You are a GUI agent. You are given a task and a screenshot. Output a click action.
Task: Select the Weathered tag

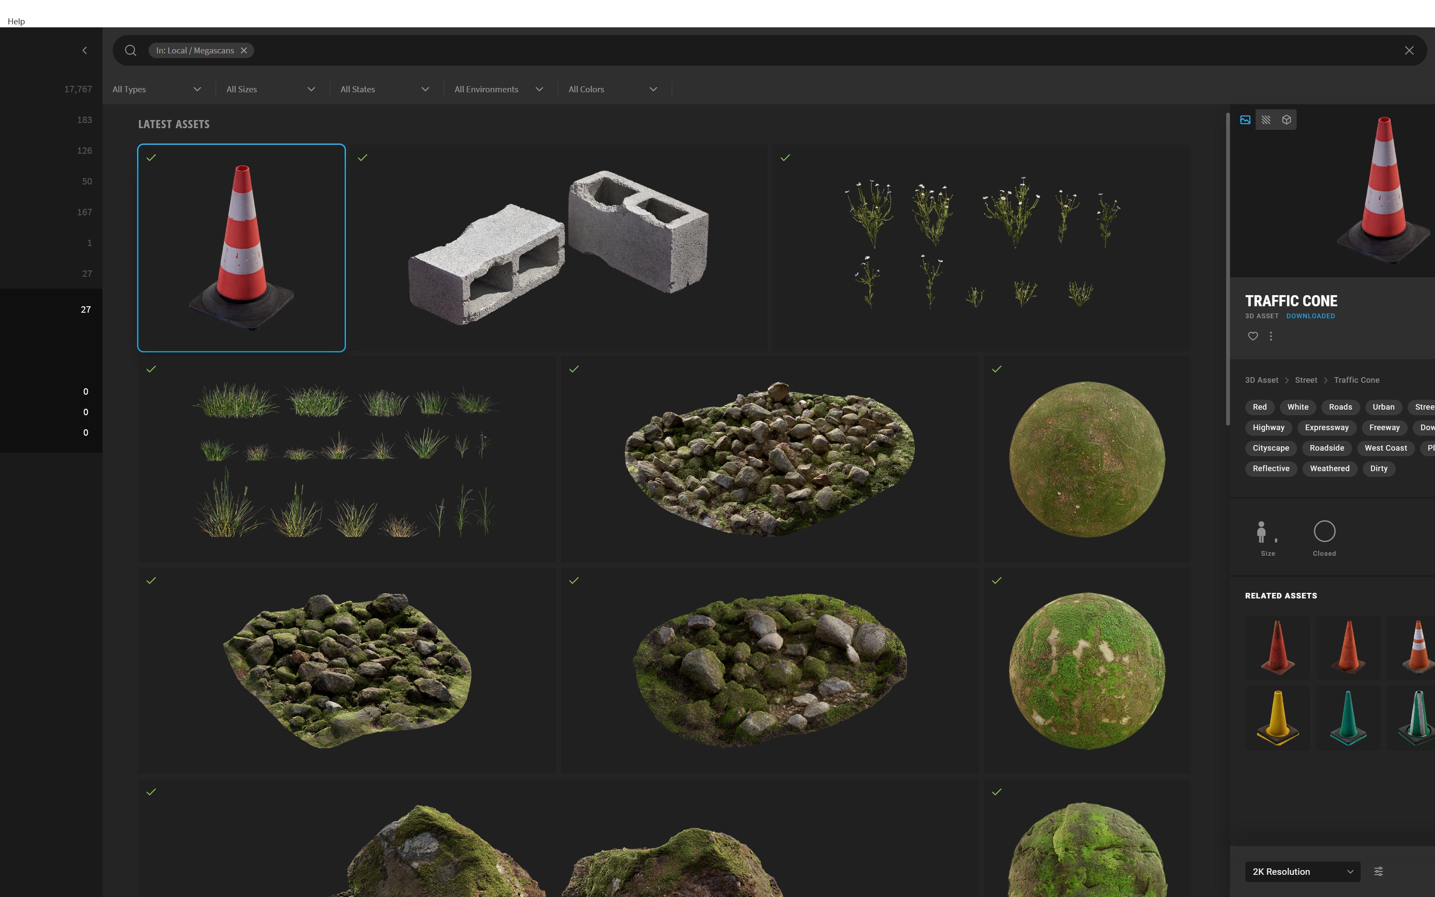pyautogui.click(x=1330, y=469)
